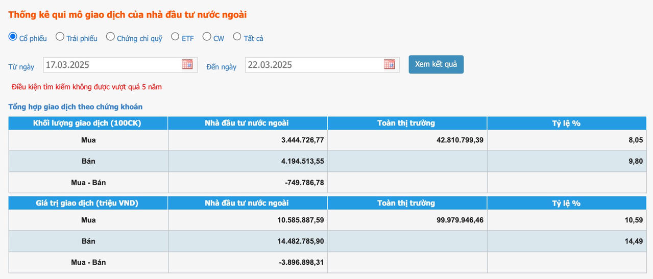This screenshot has width=653, height=279.
Task: Select the Tất cả radio option
Action: [x=237, y=37]
